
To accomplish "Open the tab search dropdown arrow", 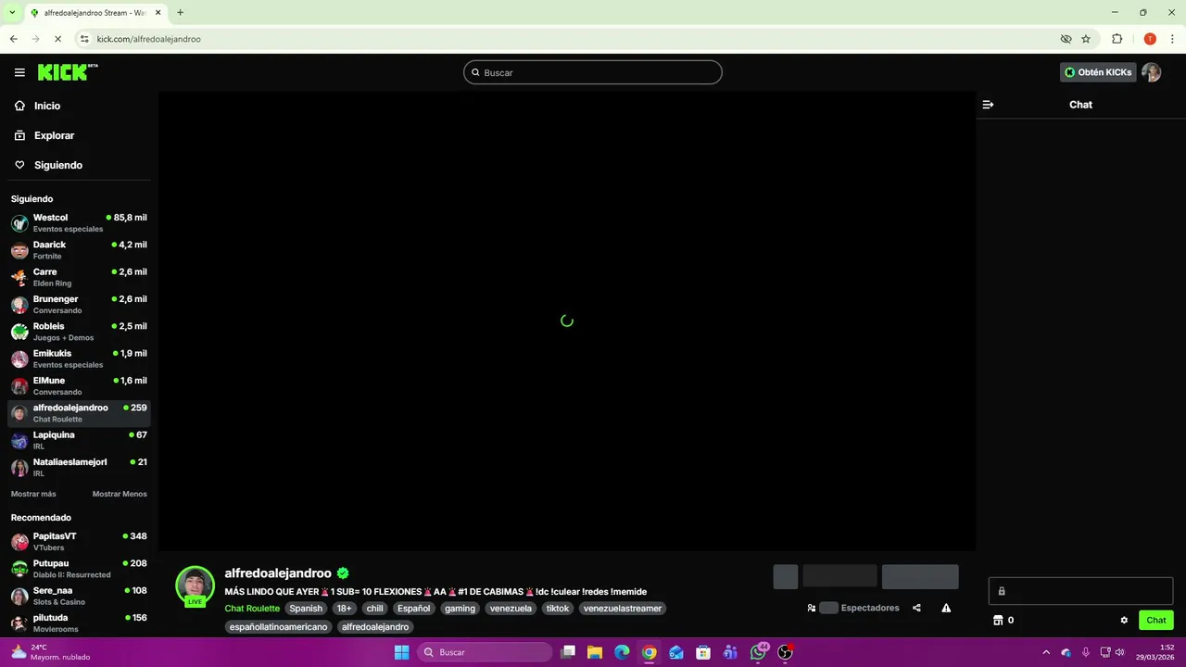I will (x=12, y=13).
